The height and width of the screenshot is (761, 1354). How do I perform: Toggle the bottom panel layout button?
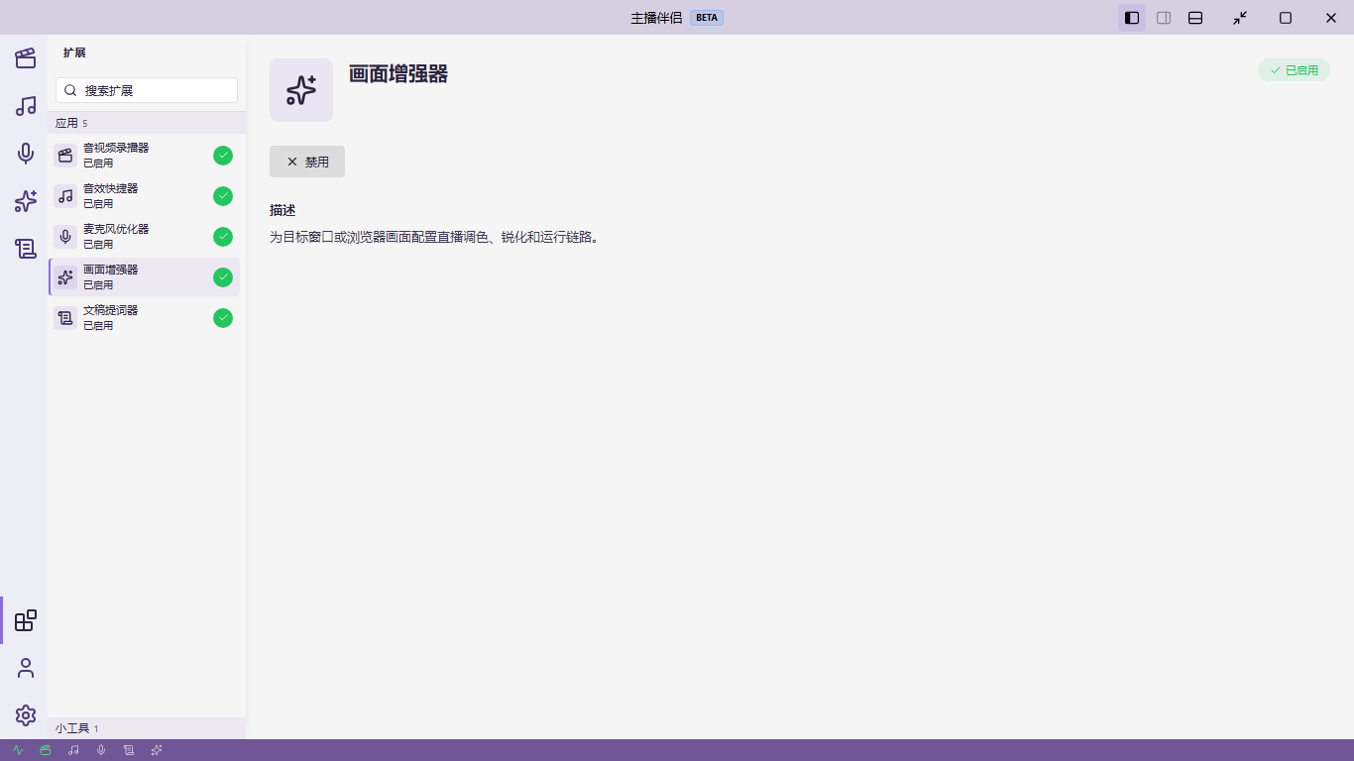pyautogui.click(x=1195, y=18)
